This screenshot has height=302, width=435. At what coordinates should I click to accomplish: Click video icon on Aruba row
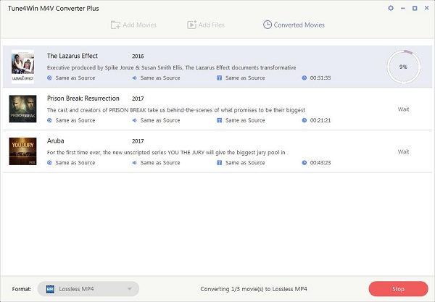tap(49, 163)
